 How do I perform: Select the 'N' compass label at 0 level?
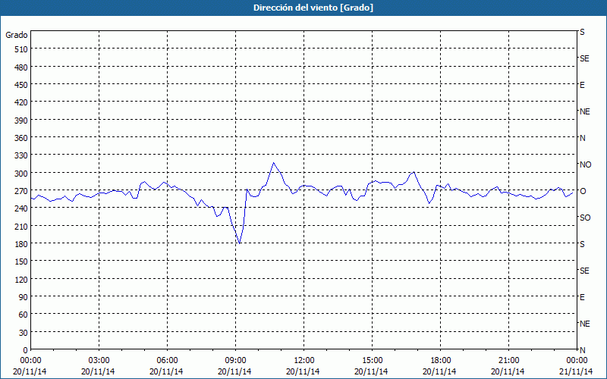click(x=582, y=350)
